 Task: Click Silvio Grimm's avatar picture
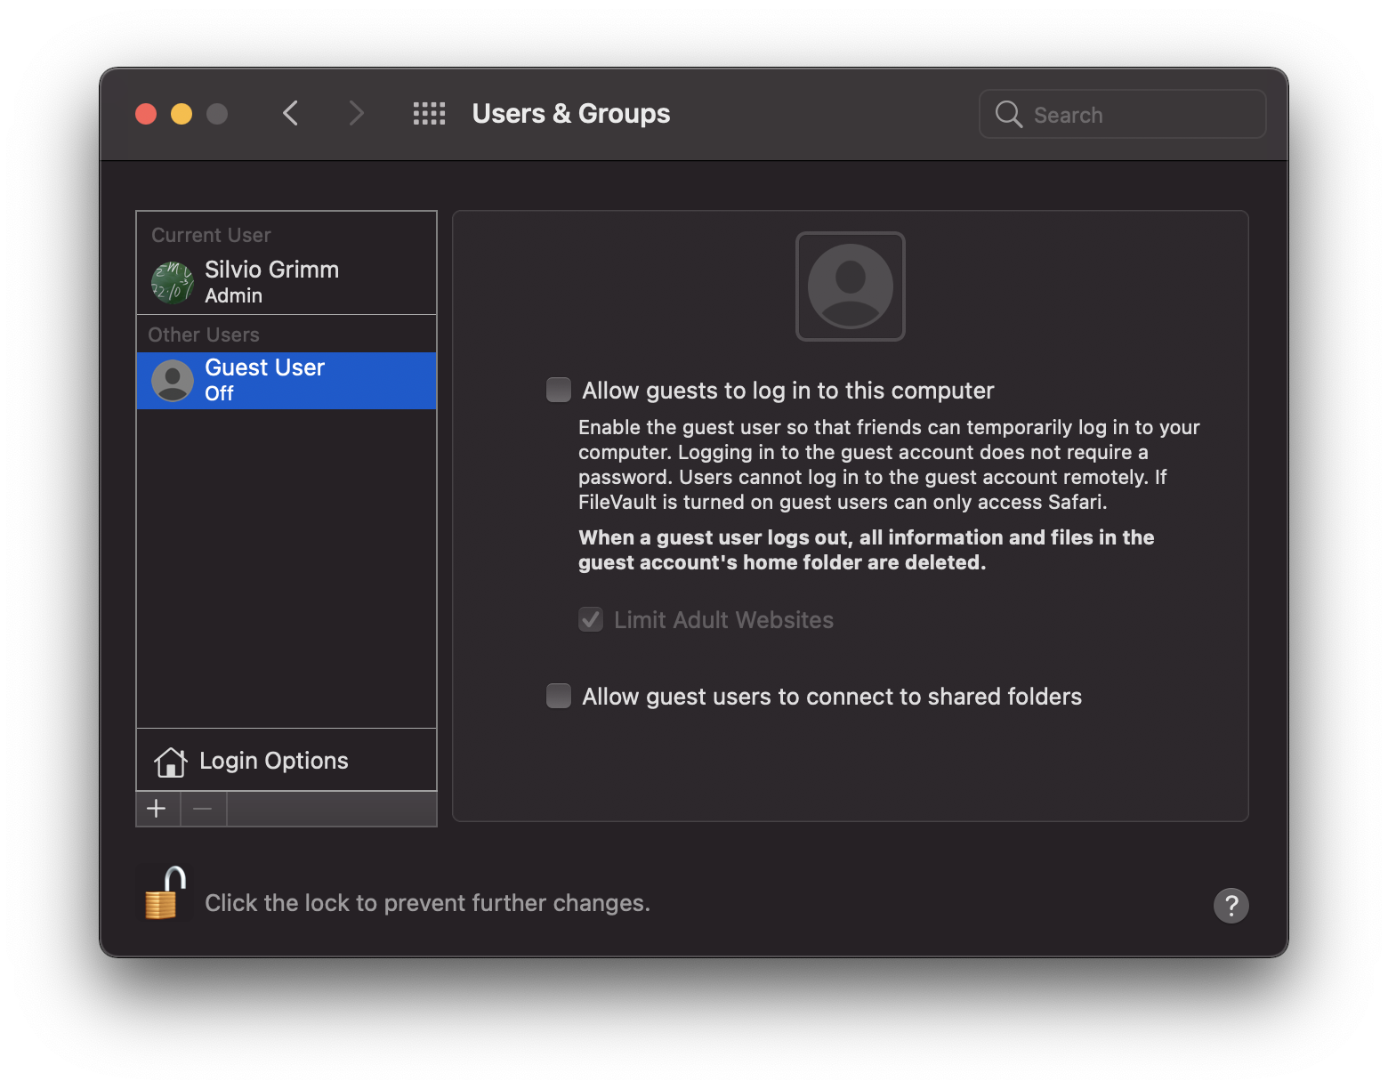173,283
